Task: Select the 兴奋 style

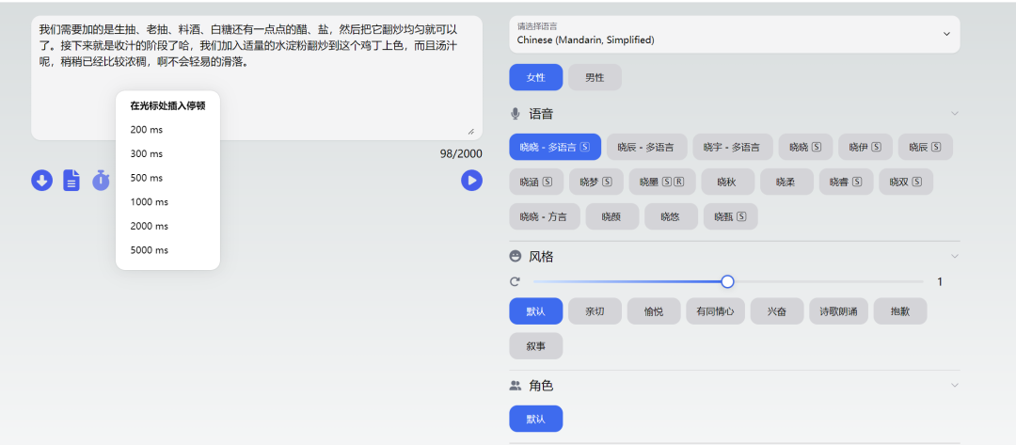Action: click(x=777, y=310)
